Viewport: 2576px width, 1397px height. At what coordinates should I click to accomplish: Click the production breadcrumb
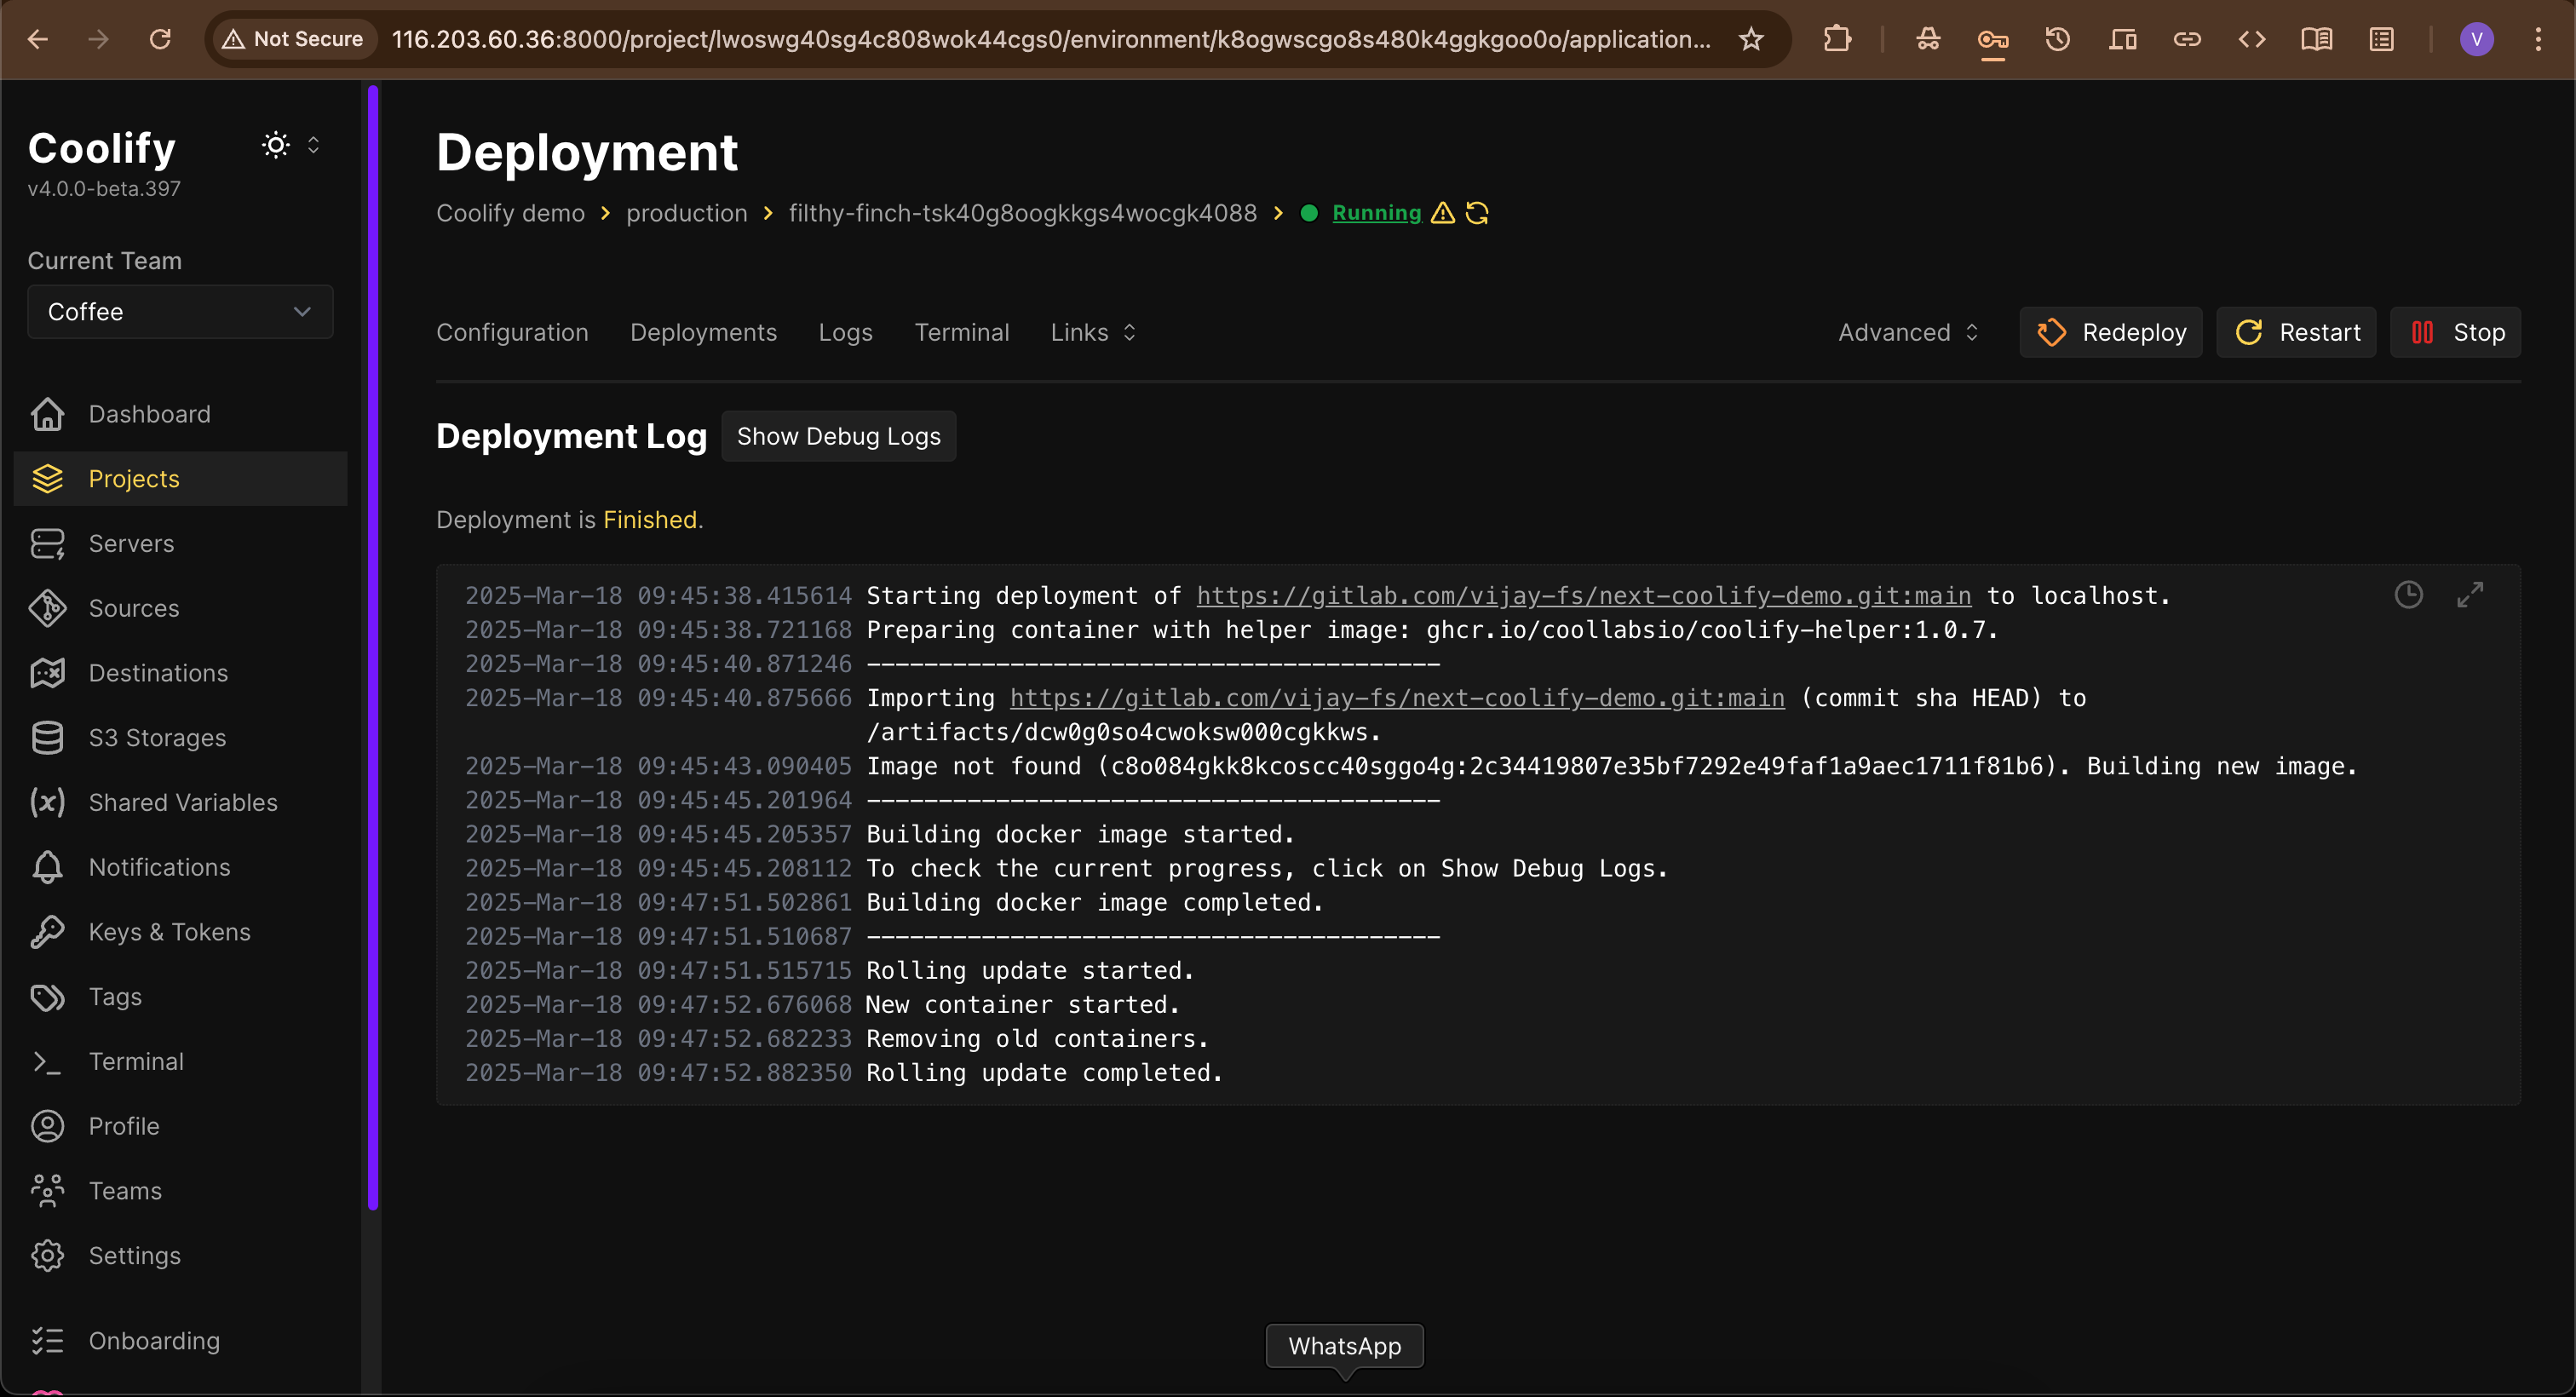pyautogui.click(x=686, y=213)
